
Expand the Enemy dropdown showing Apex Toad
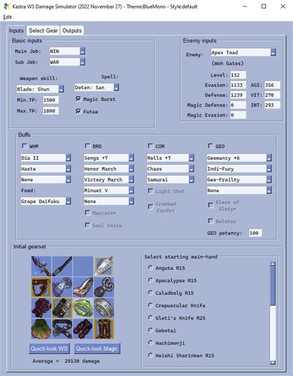tap(244, 52)
